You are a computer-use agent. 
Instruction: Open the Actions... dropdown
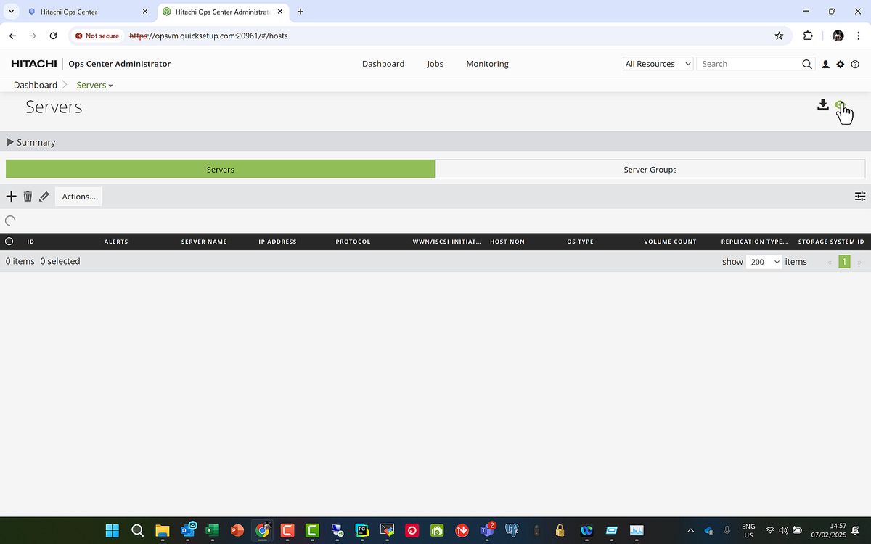[x=78, y=197]
